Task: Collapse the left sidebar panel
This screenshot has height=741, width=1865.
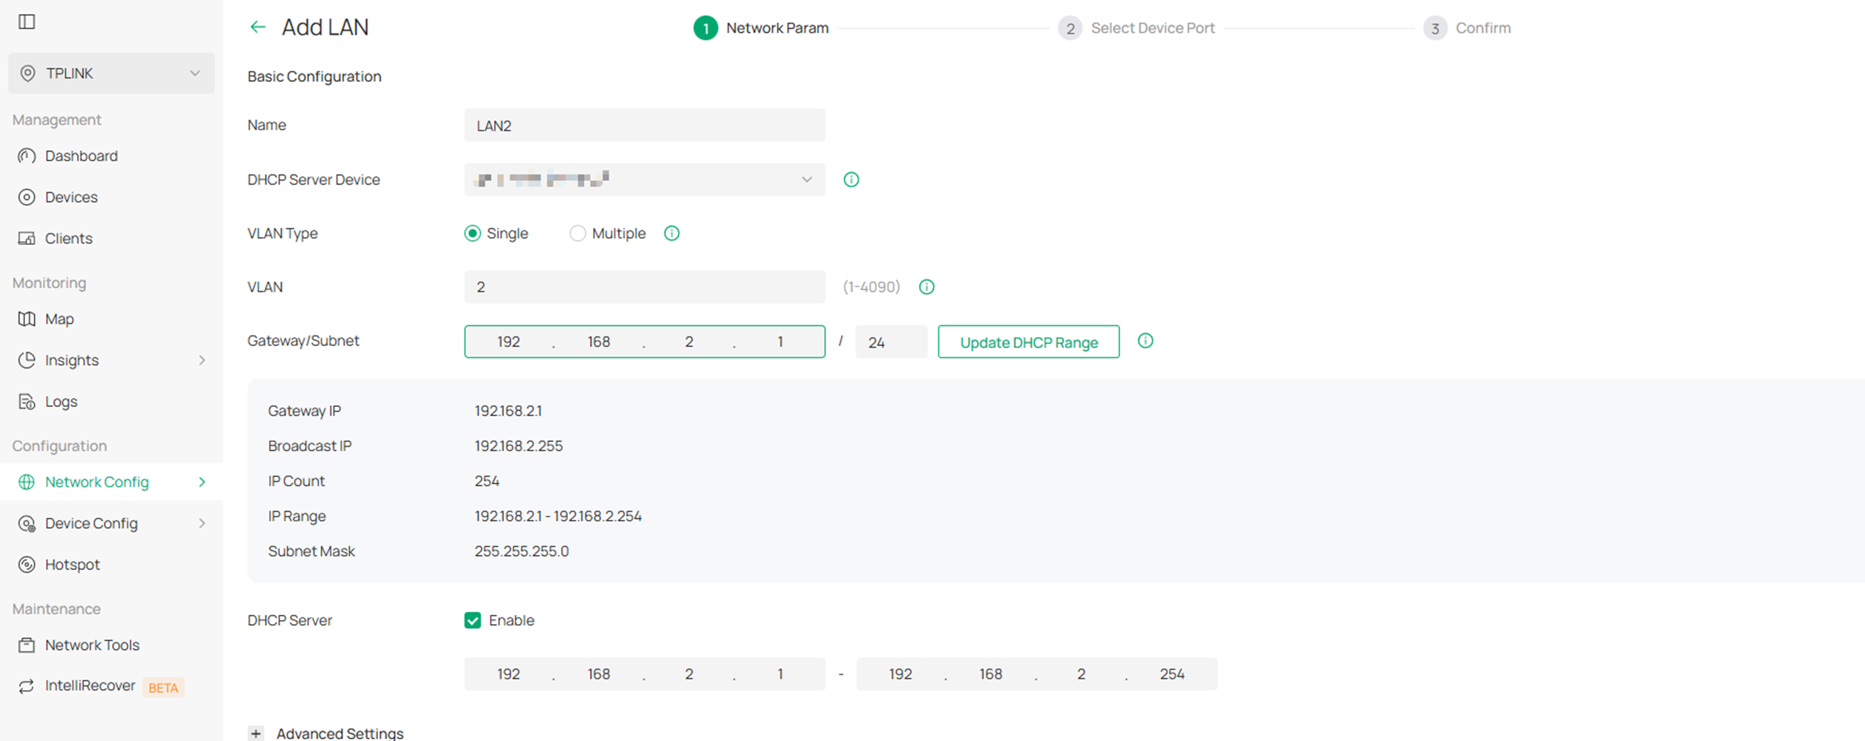Action: (x=27, y=22)
